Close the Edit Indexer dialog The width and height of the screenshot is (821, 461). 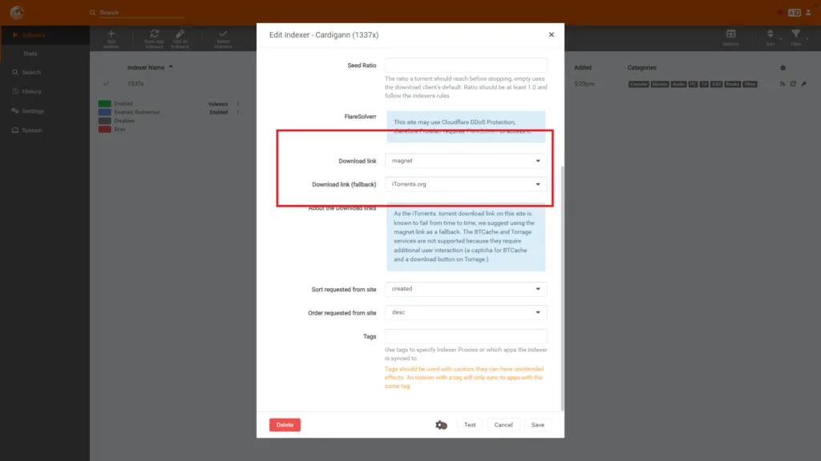point(551,35)
